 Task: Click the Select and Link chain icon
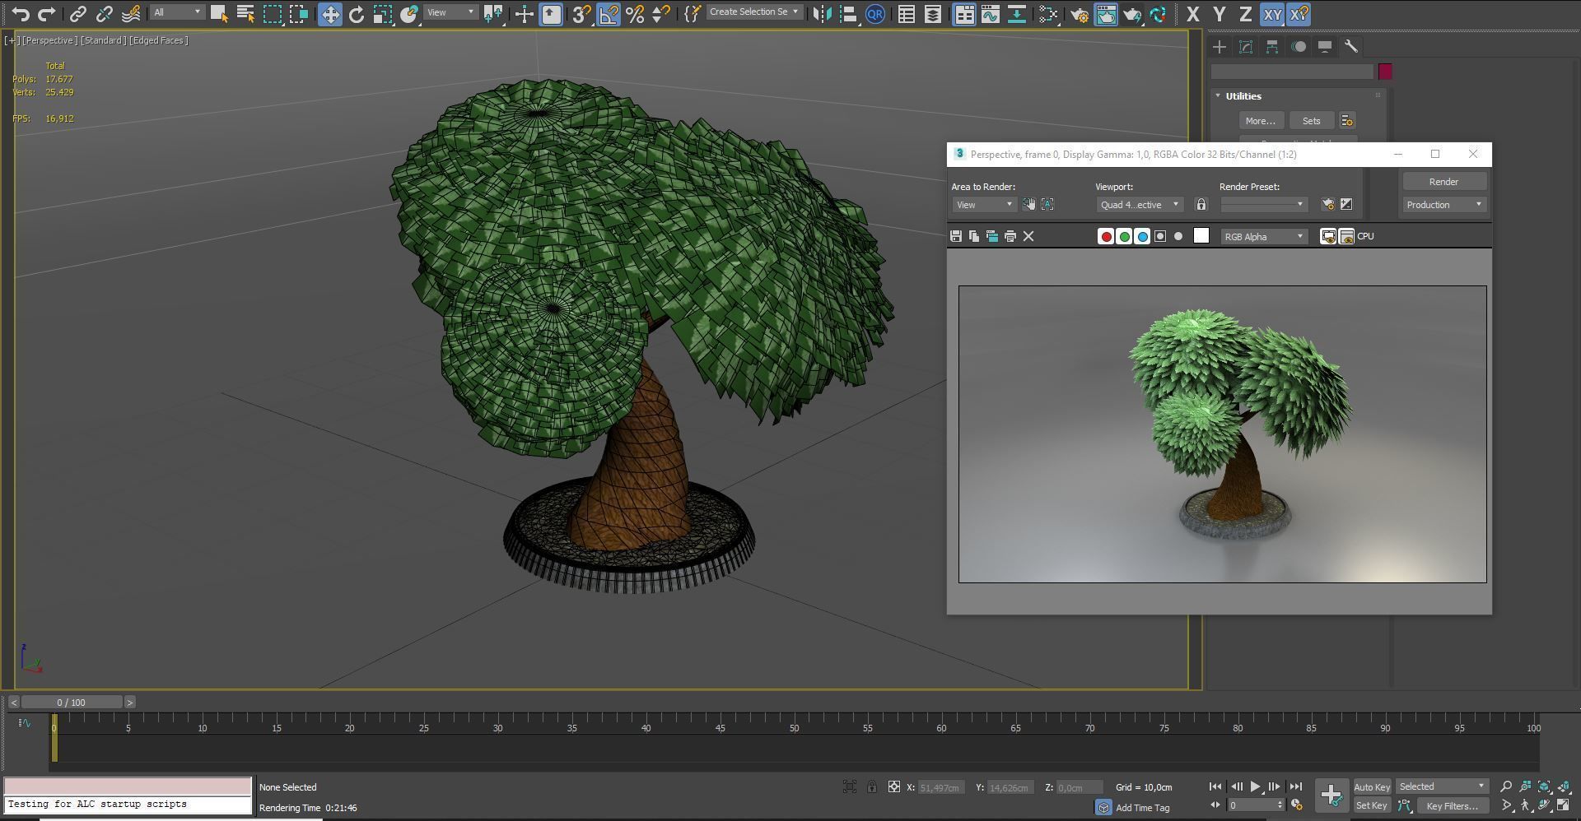tap(77, 14)
